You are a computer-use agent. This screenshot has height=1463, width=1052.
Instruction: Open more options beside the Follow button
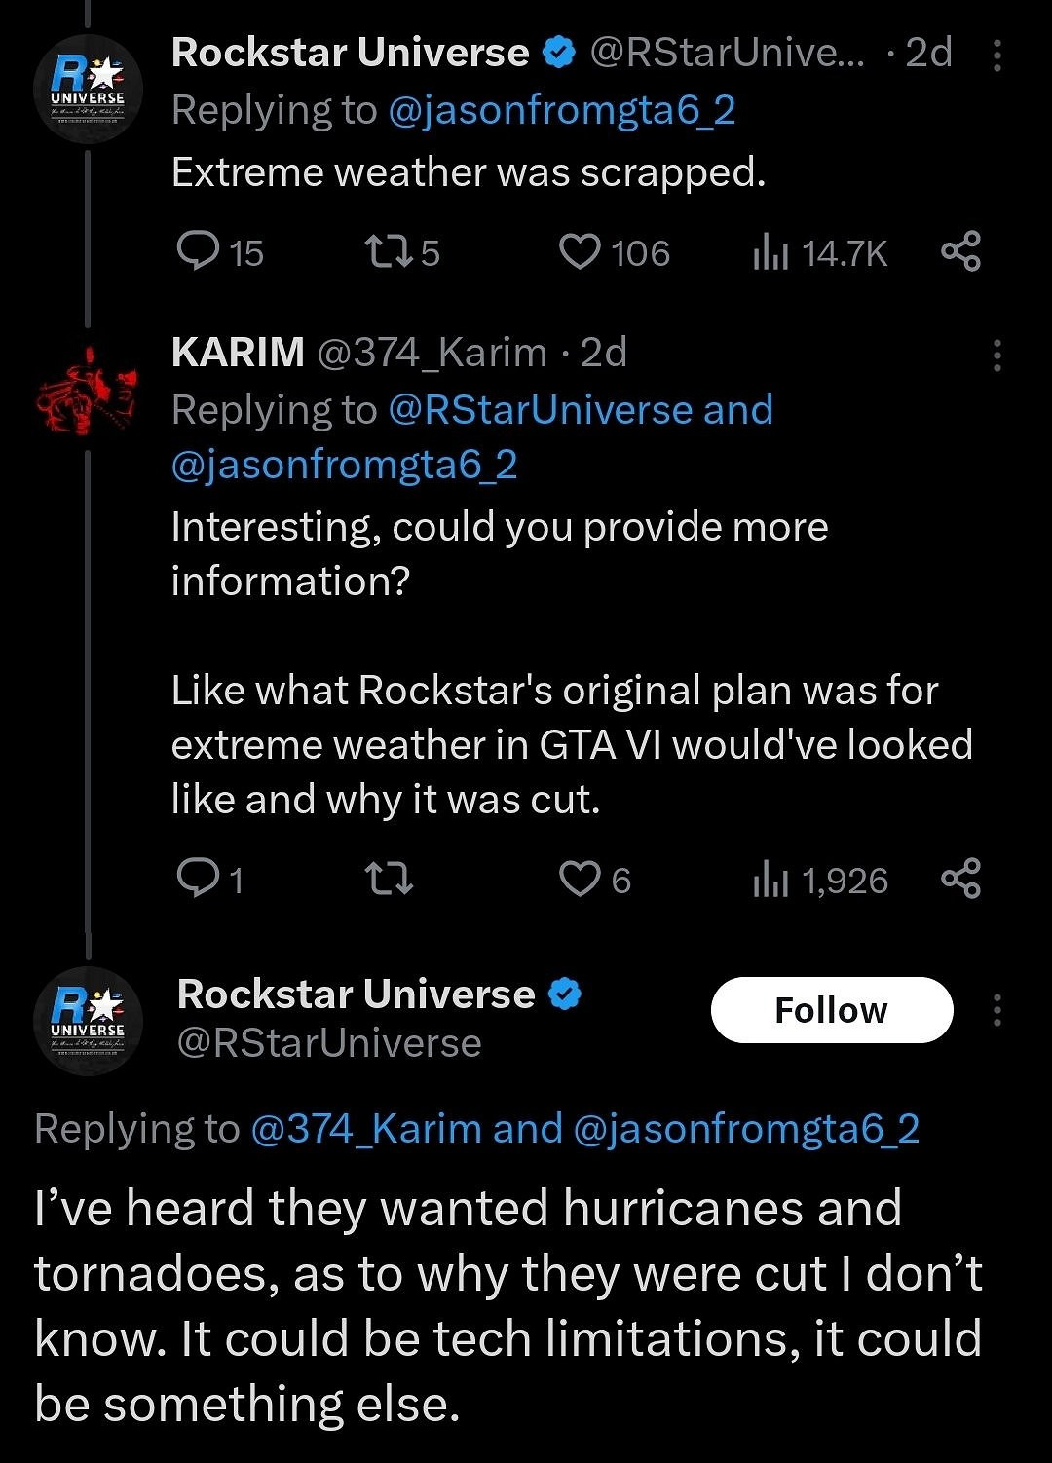tap(996, 1010)
